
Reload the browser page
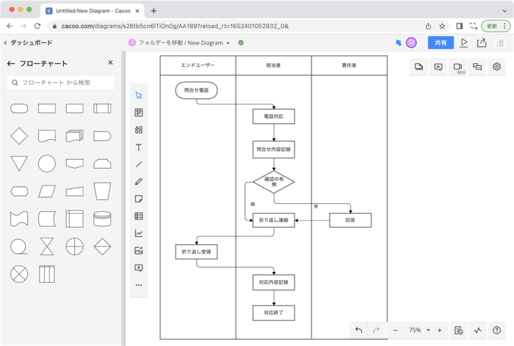click(x=37, y=26)
